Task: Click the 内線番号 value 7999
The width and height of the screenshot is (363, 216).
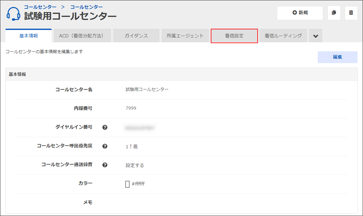Action: [x=131, y=108]
